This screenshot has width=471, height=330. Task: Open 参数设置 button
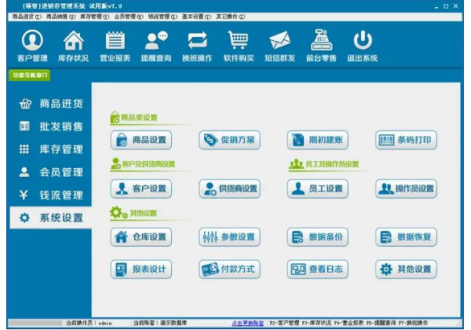pos(229,237)
